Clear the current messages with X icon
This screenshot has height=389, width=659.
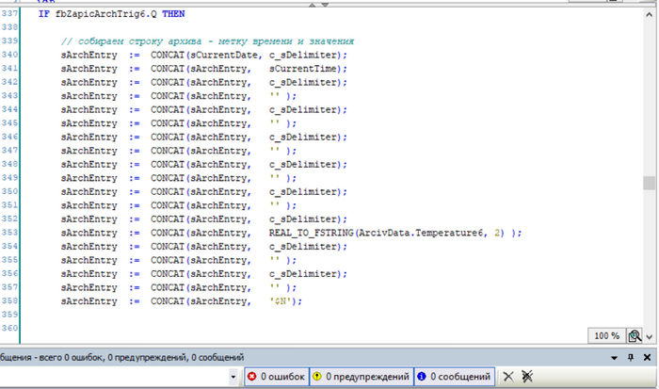pyautogui.click(x=508, y=377)
